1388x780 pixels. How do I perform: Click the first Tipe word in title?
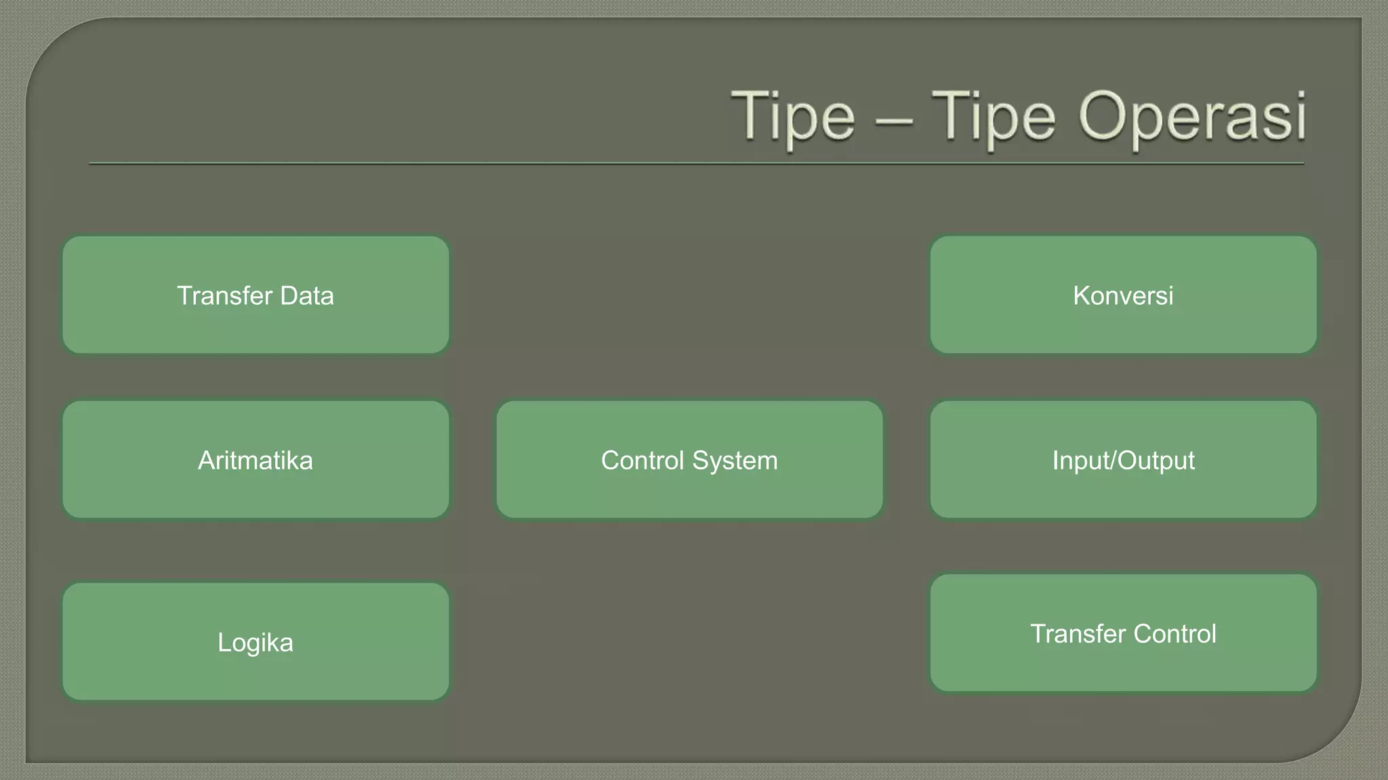[x=794, y=118]
